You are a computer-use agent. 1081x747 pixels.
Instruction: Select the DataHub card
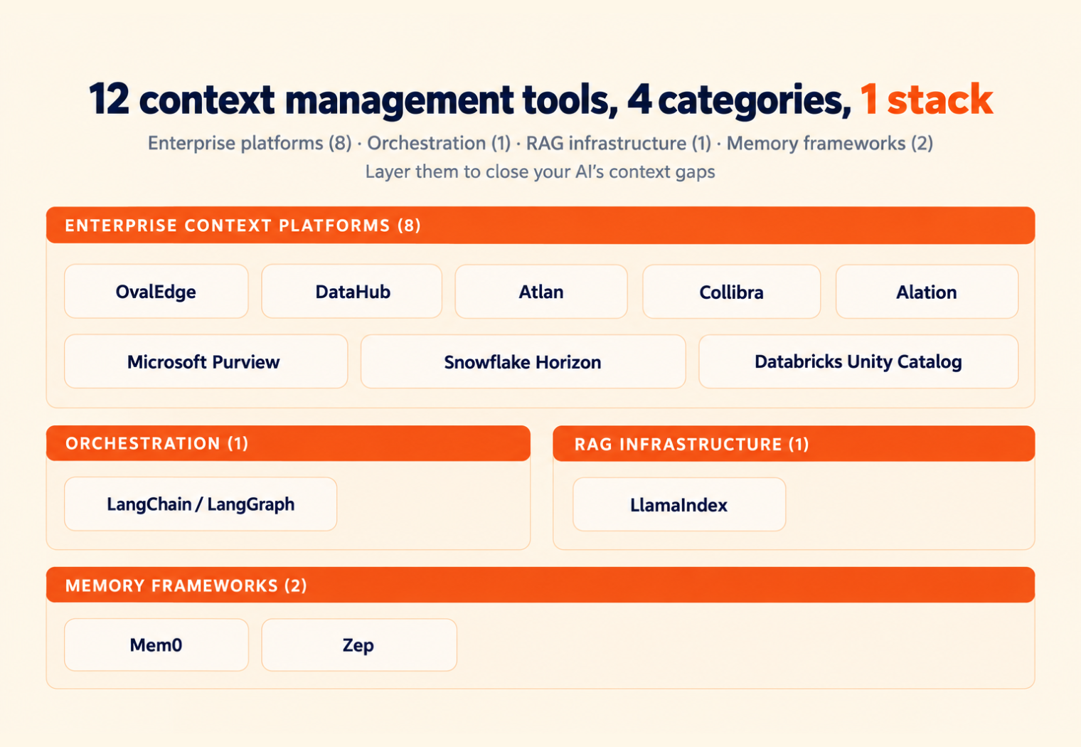point(352,292)
